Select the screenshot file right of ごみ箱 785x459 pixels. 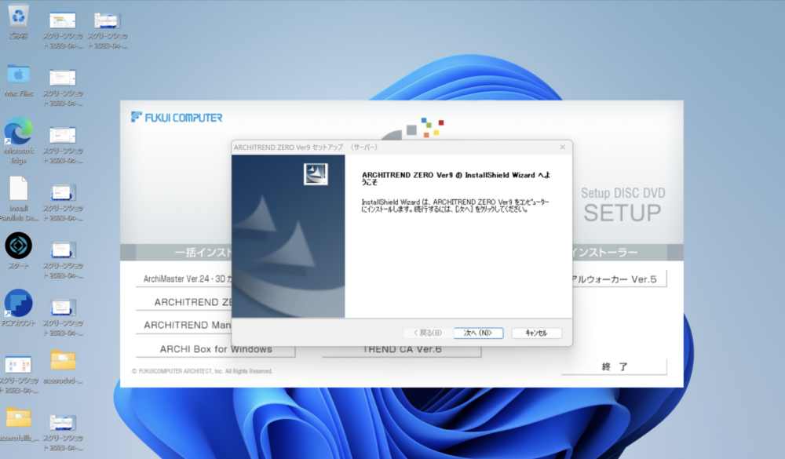[63, 20]
